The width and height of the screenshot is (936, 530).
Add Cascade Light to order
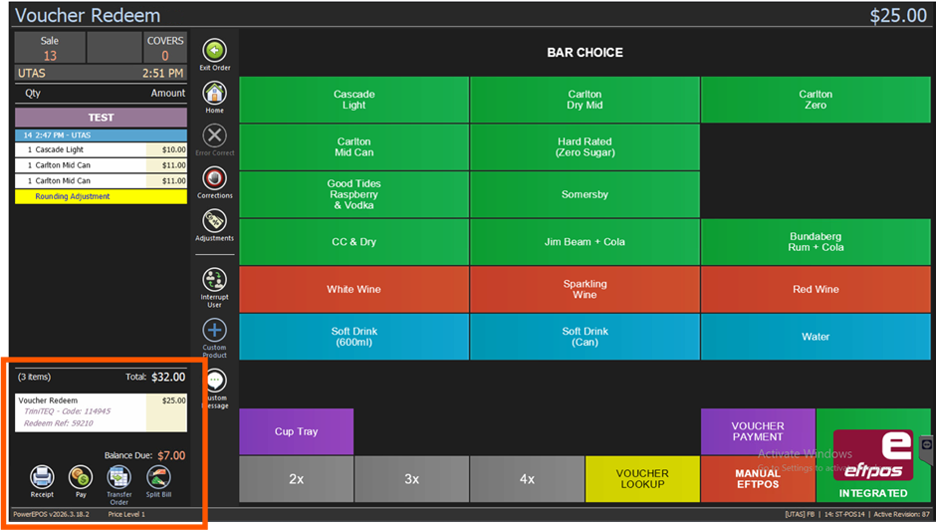[x=353, y=100]
